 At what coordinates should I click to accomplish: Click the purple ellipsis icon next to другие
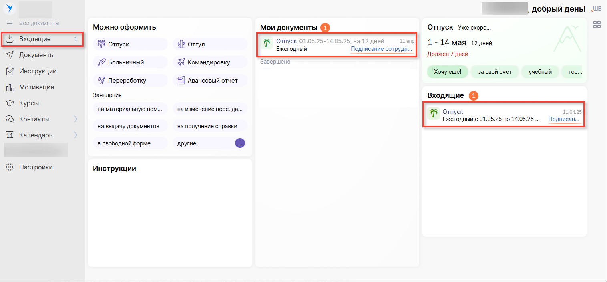[x=240, y=143]
